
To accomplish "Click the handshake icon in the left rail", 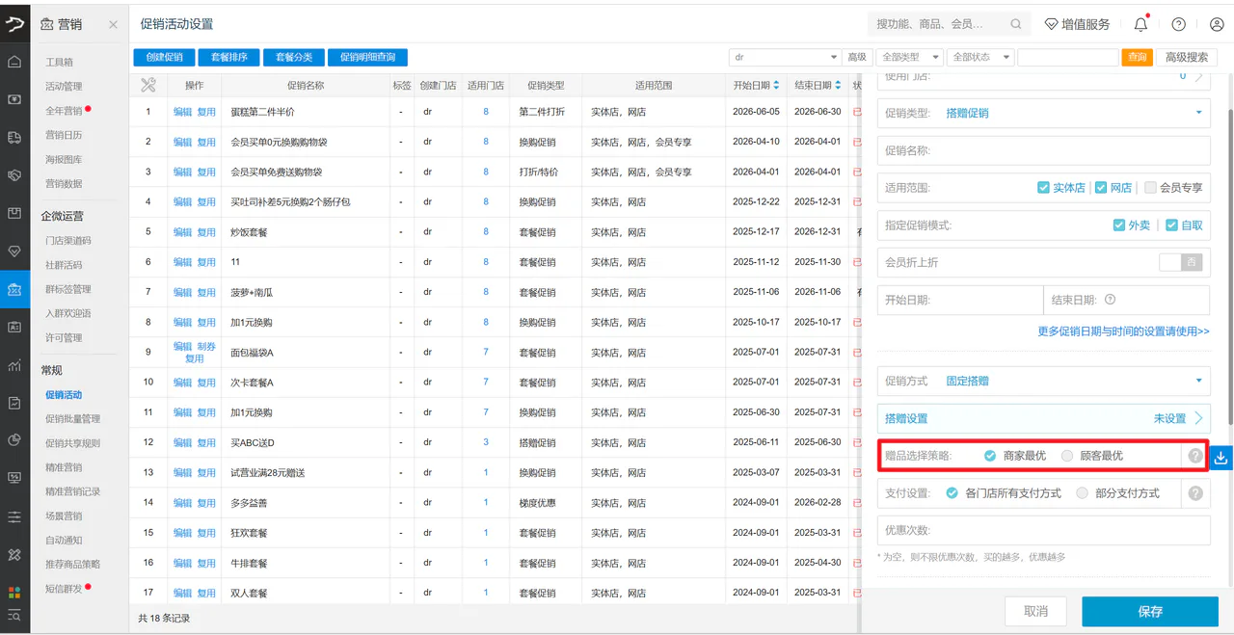I will coord(14,175).
